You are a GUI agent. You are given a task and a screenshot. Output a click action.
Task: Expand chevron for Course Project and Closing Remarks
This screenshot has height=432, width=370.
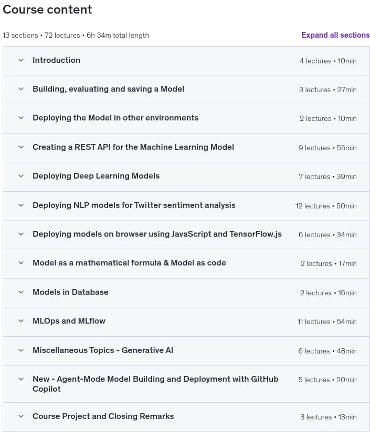click(21, 416)
